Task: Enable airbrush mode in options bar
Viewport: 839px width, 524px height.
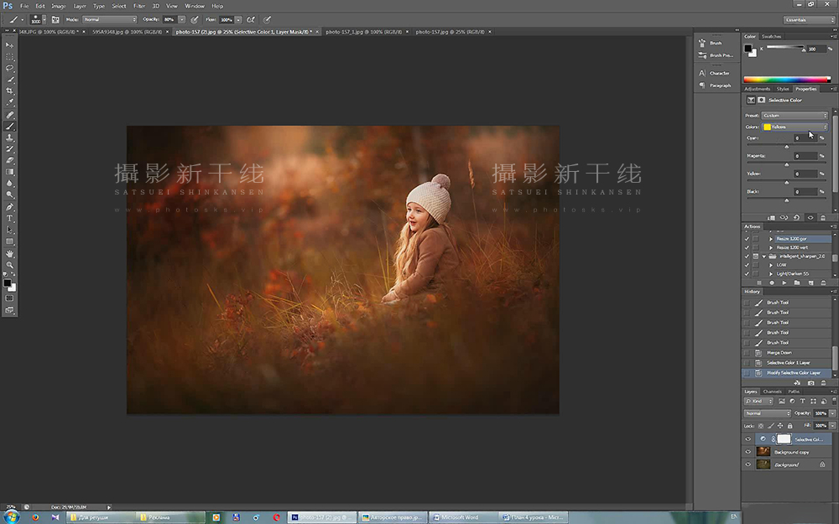Action: [x=250, y=20]
